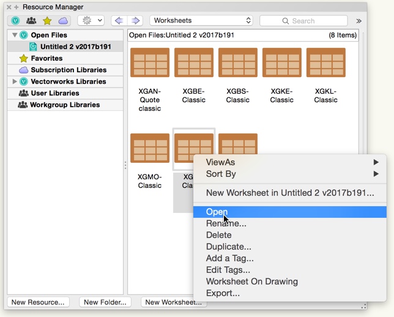Choose Rename from the context menu

[290, 223]
